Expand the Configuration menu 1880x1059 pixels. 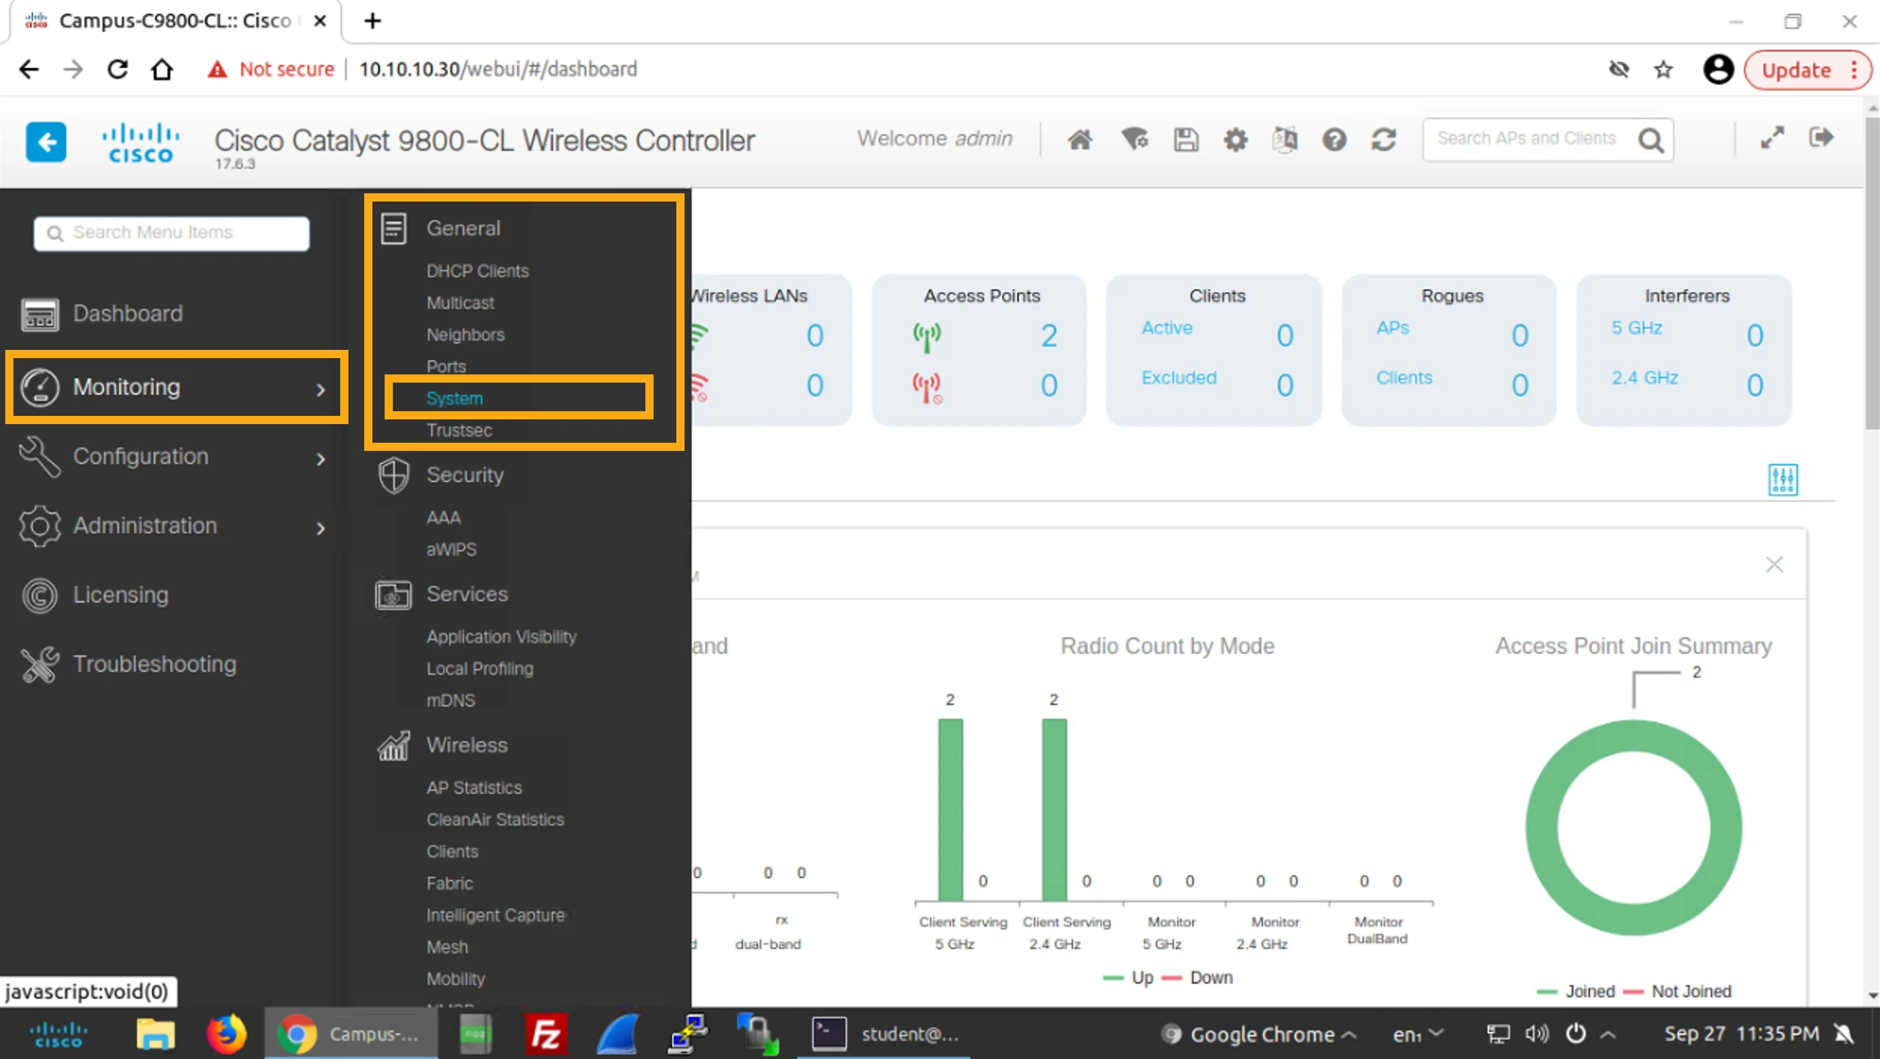pyautogui.click(x=174, y=457)
